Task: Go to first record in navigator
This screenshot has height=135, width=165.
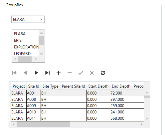Action: (14, 73)
